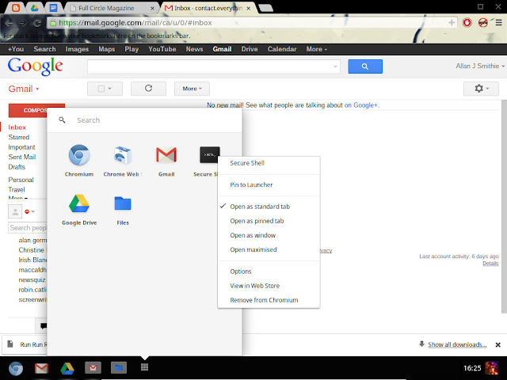This screenshot has width=507, height=380.
Task: Close the Inbox Gmail tab
Action: 248,9
